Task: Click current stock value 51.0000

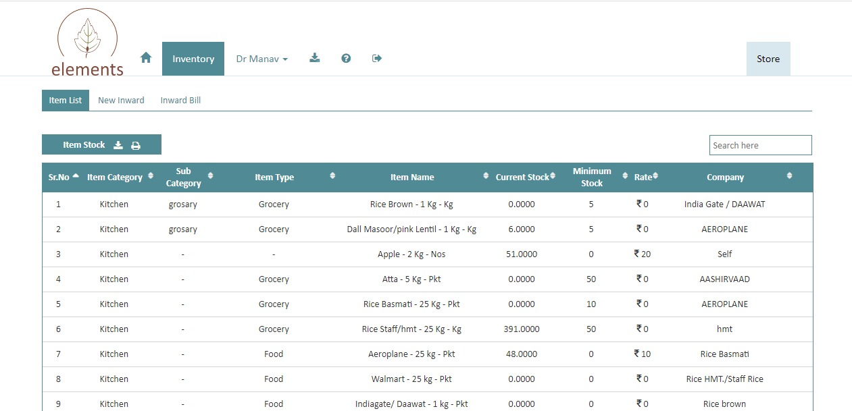Action: point(522,254)
